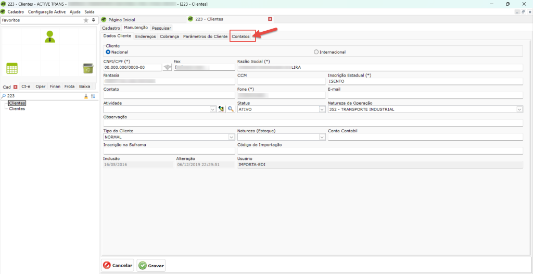Screen dimensions: 533x274
Task: Open the Tipo do Cliente dropdown
Action: click(x=232, y=137)
